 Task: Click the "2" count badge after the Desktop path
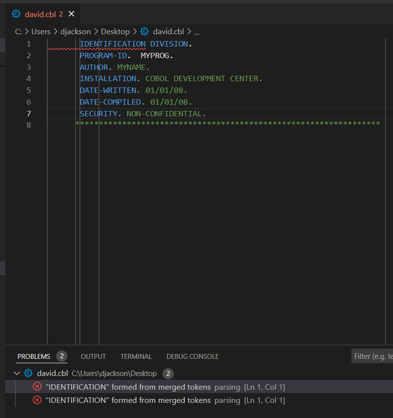169,374
